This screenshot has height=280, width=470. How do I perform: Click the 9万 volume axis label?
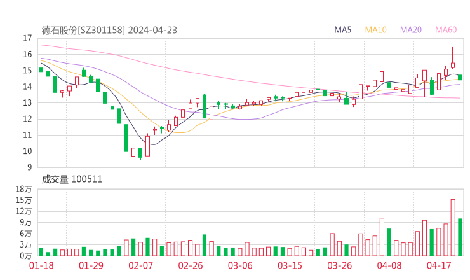pyautogui.click(x=26, y=223)
